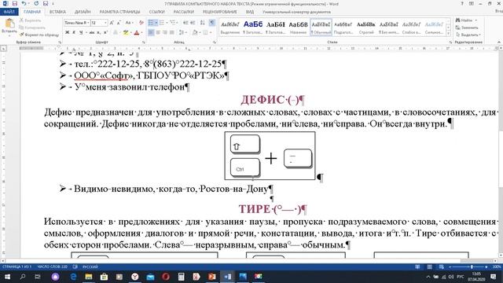
Task: Open the borders dropdown
Action: [x=211, y=32]
